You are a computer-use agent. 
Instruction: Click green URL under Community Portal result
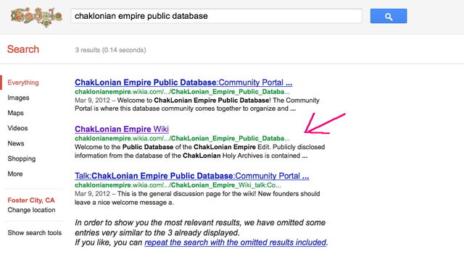point(182,92)
